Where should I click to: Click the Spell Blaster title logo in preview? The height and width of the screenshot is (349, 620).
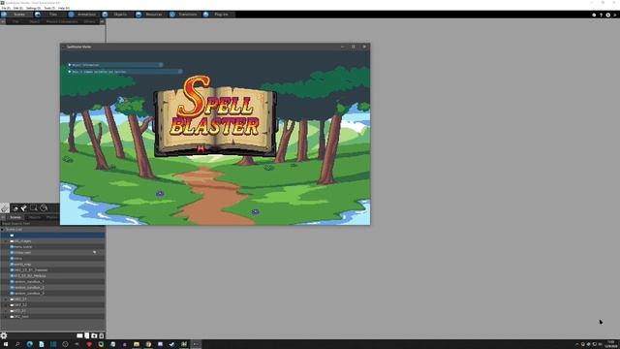[x=215, y=115]
